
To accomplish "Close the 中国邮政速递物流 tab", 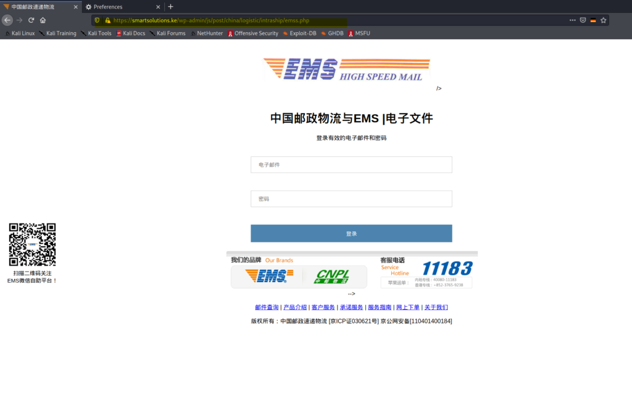I will (x=75, y=7).
